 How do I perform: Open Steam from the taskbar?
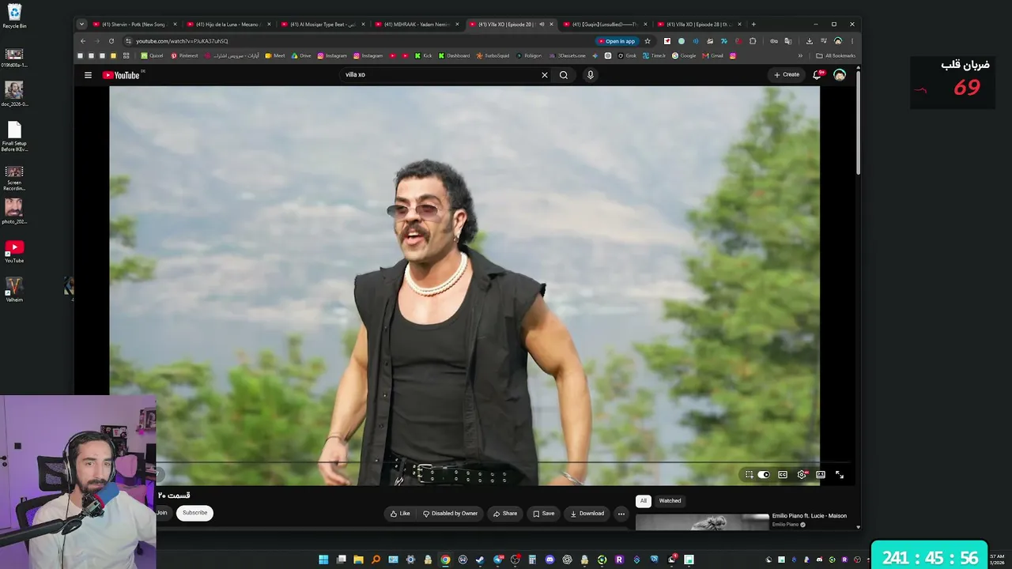click(x=480, y=560)
